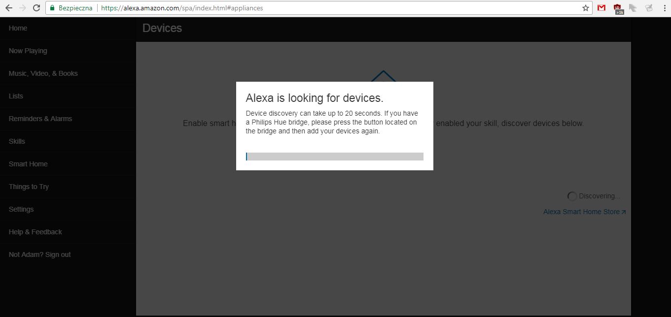Select Smart Home in the sidebar
Screen dimensions: 671x317
click(x=68, y=164)
